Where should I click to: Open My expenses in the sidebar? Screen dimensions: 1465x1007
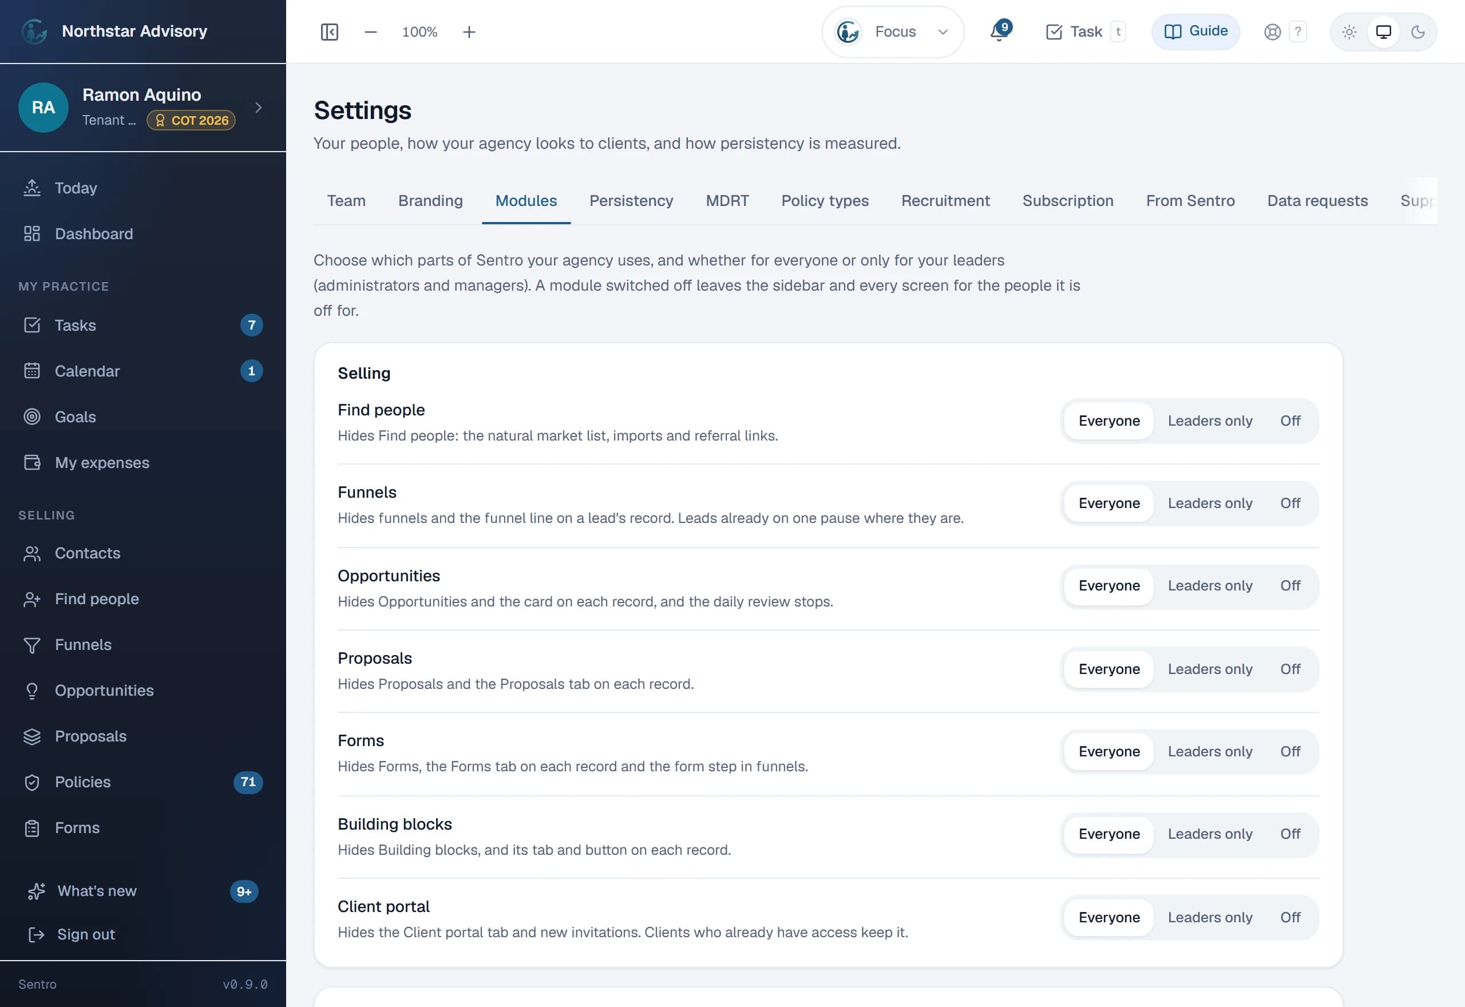[x=142, y=462]
